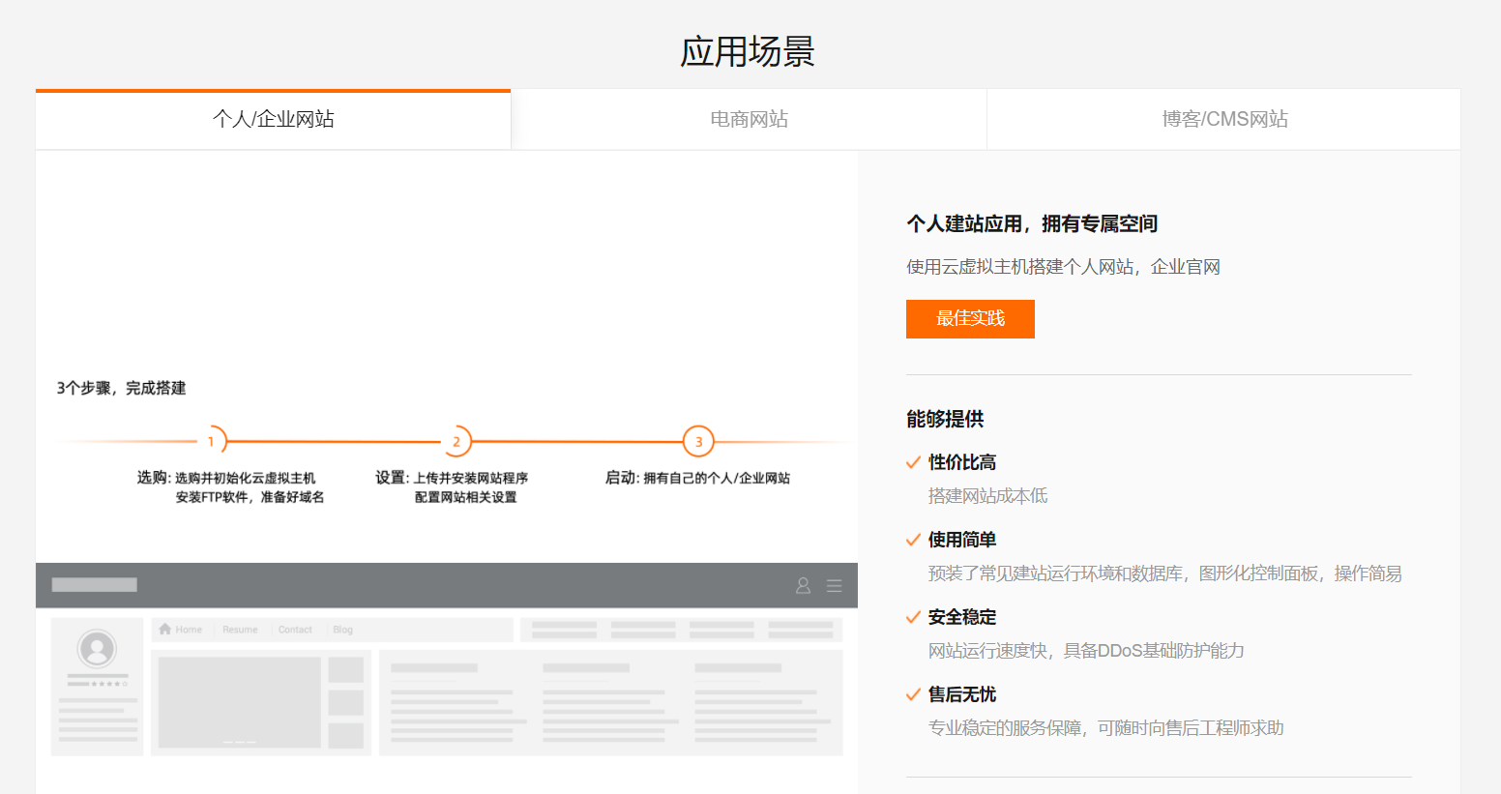Click the avatar person icon in the preview sidebar
This screenshot has height=794, width=1501.
[97, 648]
